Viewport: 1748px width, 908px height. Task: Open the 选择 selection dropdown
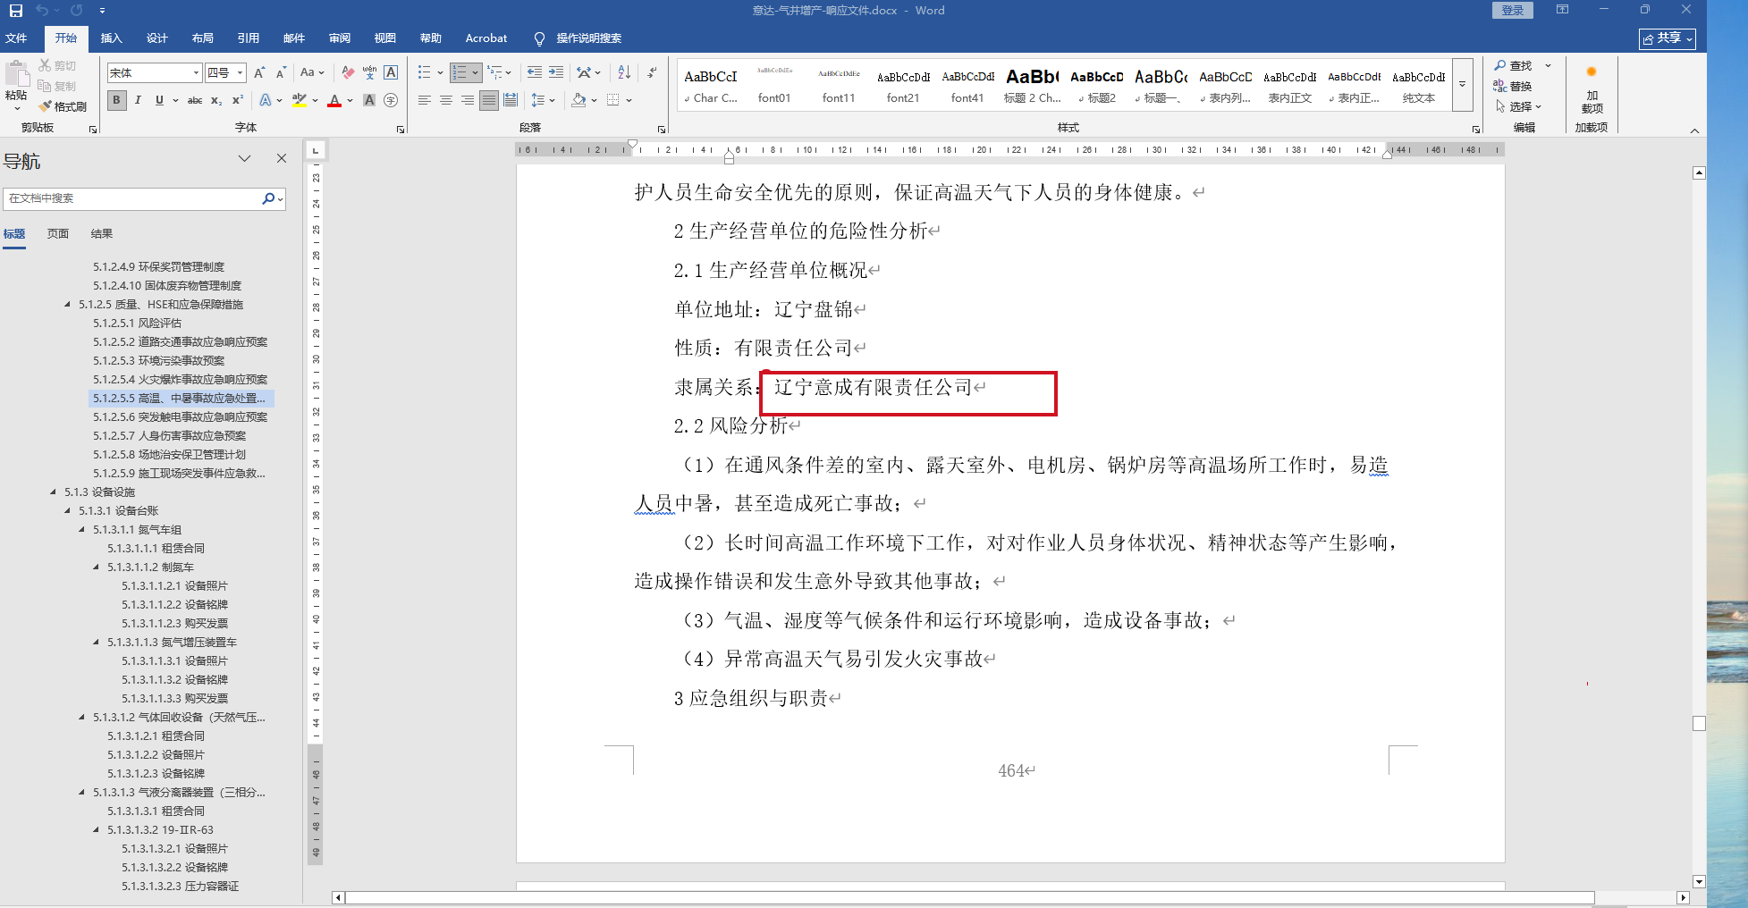coord(1519,106)
